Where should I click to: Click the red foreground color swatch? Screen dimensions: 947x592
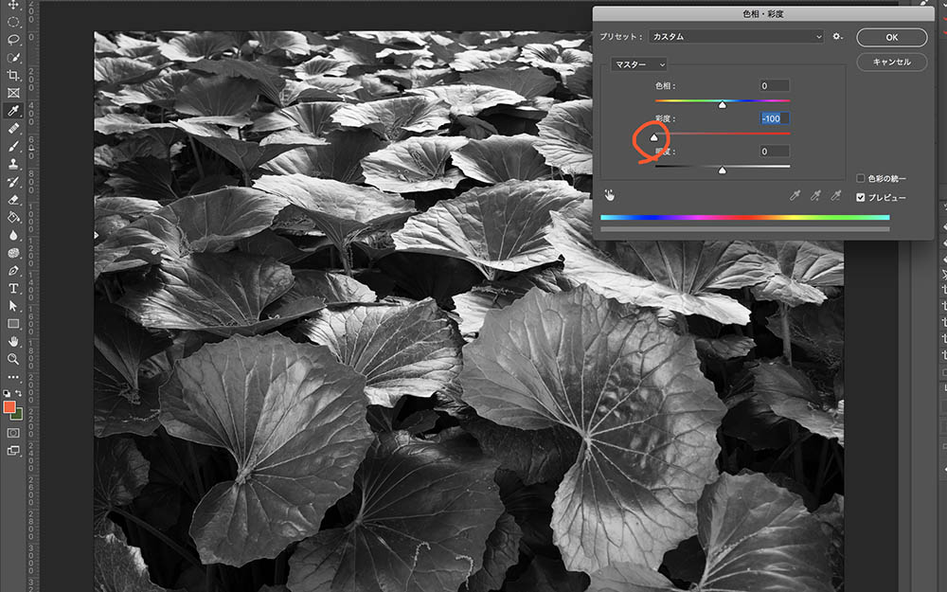tap(9, 406)
